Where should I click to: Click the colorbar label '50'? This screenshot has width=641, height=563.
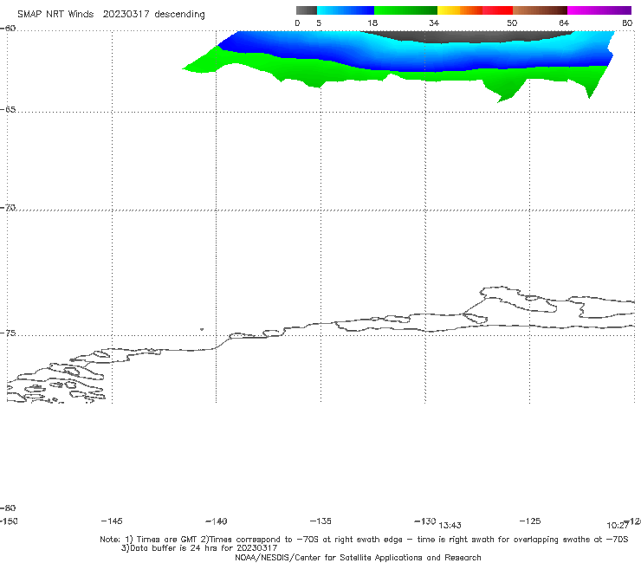[x=512, y=23]
